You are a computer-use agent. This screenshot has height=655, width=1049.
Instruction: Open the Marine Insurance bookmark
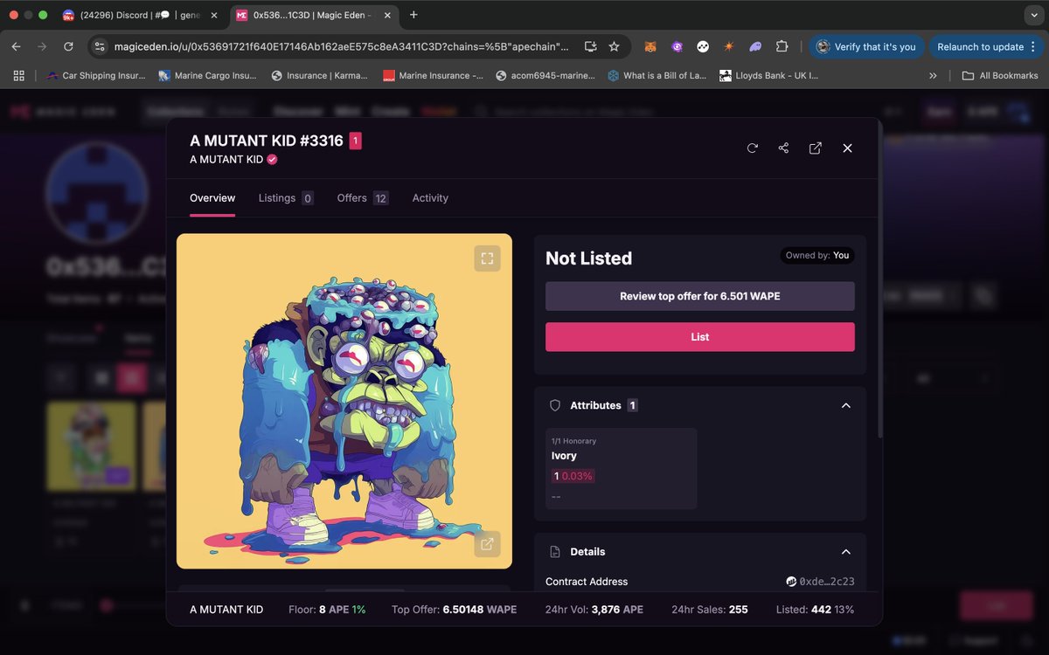(433, 76)
